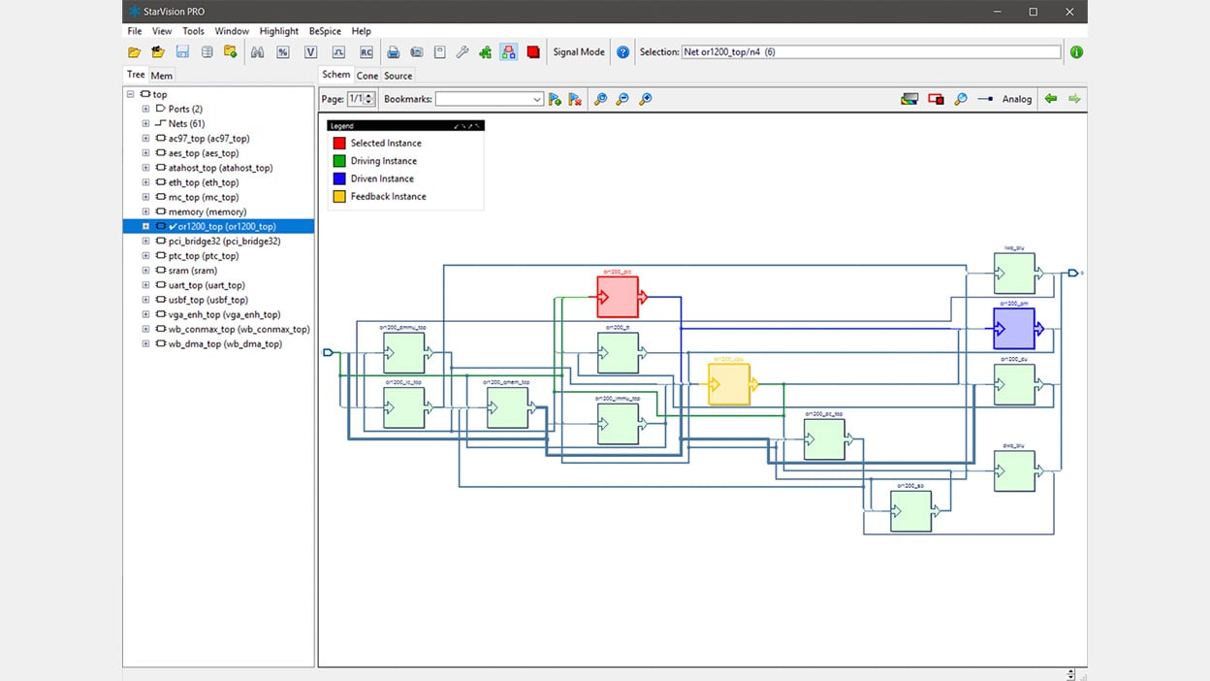Click the V toolbar icon
This screenshot has width=1210, height=681.
tap(311, 52)
